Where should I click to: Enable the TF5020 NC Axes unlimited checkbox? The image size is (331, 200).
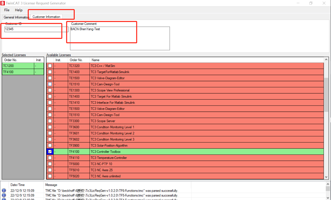pyautogui.click(x=50, y=176)
